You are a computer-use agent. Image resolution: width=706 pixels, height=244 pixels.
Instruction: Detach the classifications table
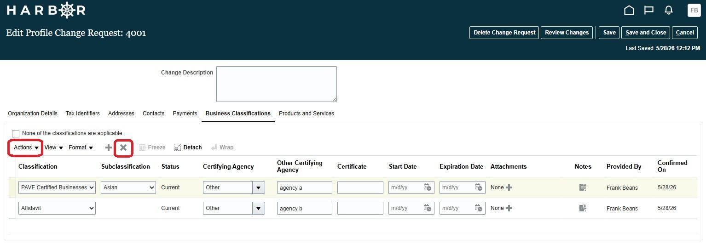pyautogui.click(x=188, y=148)
